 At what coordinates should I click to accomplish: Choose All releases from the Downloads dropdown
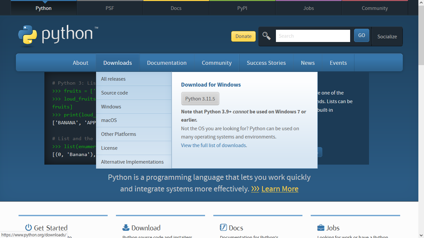134,79
